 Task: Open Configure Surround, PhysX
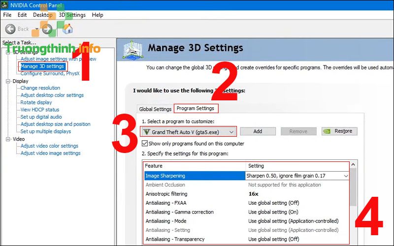pyautogui.click(x=50, y=73)
